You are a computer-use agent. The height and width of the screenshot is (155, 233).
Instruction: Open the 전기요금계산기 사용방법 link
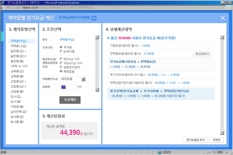coord(75,17)
